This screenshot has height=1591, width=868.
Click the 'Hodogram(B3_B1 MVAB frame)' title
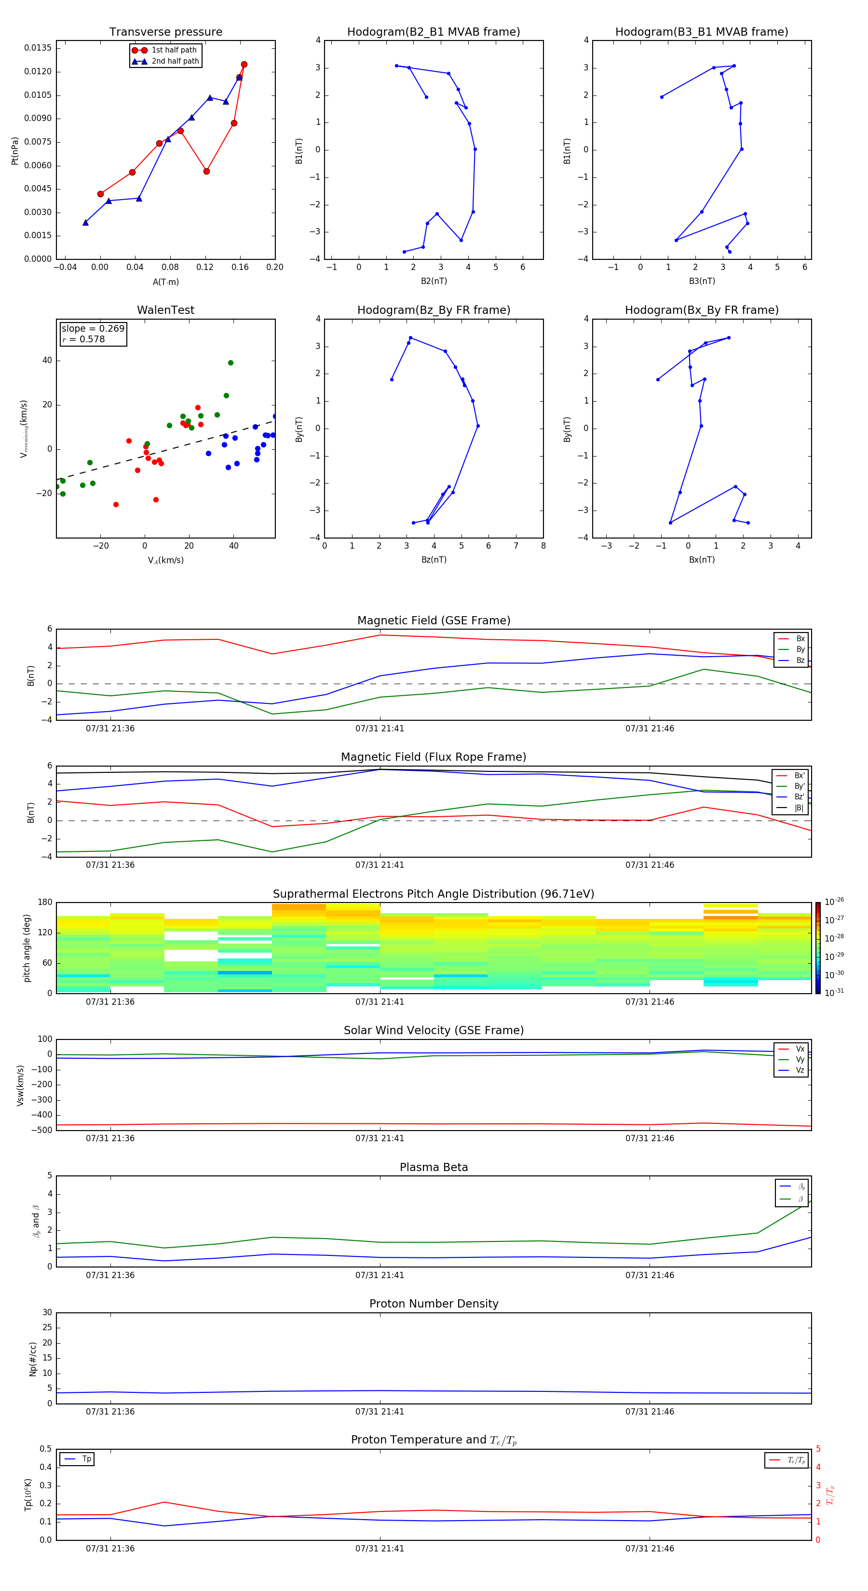(702, 31)
